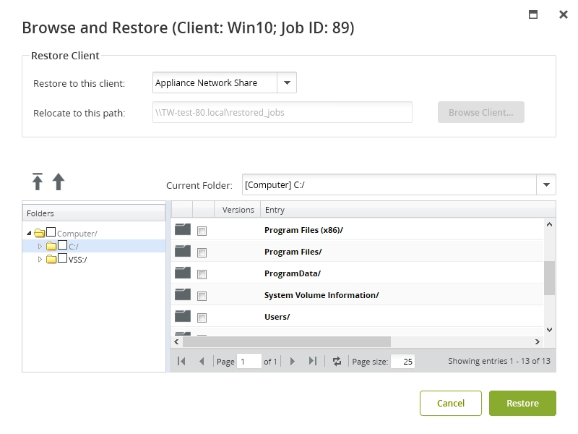Select the ProgramData/ entry

(293, 273)
